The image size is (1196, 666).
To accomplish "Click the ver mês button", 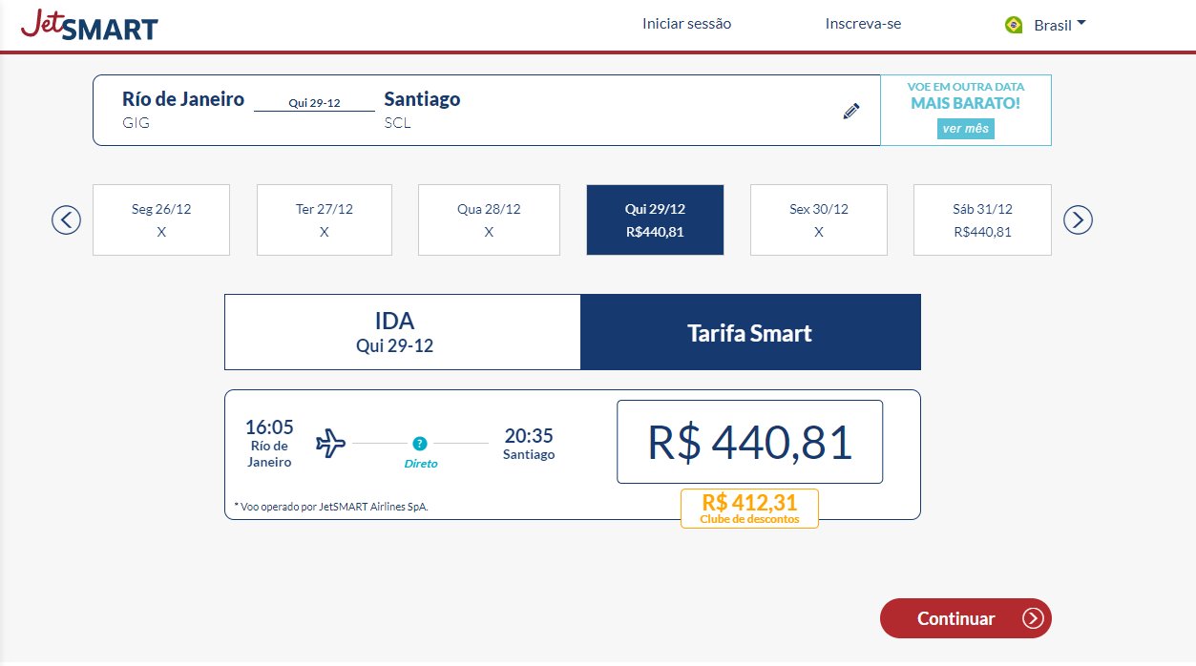I will [x=965, y=128].
